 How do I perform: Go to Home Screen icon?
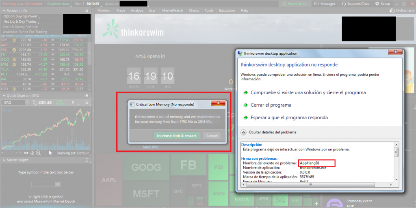284,4
